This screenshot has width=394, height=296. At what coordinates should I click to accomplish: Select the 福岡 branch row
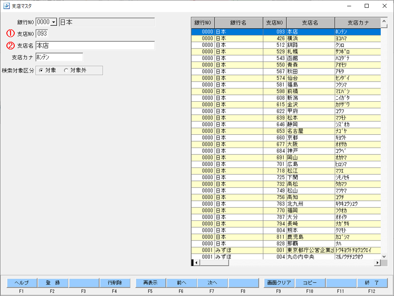[286, 210]
